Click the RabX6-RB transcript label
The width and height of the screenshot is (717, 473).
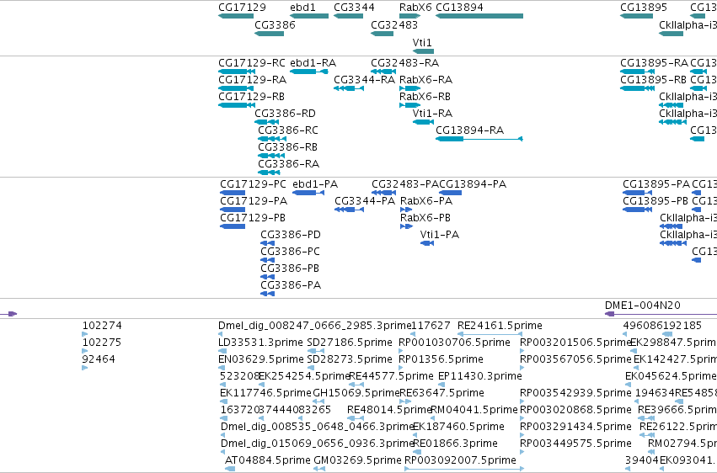(425, 96)
